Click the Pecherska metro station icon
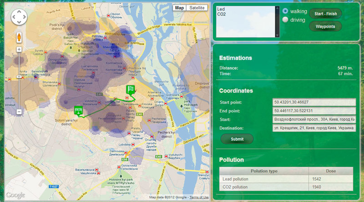This screenshot has height=202, width=364. click(x=149, y=120)
